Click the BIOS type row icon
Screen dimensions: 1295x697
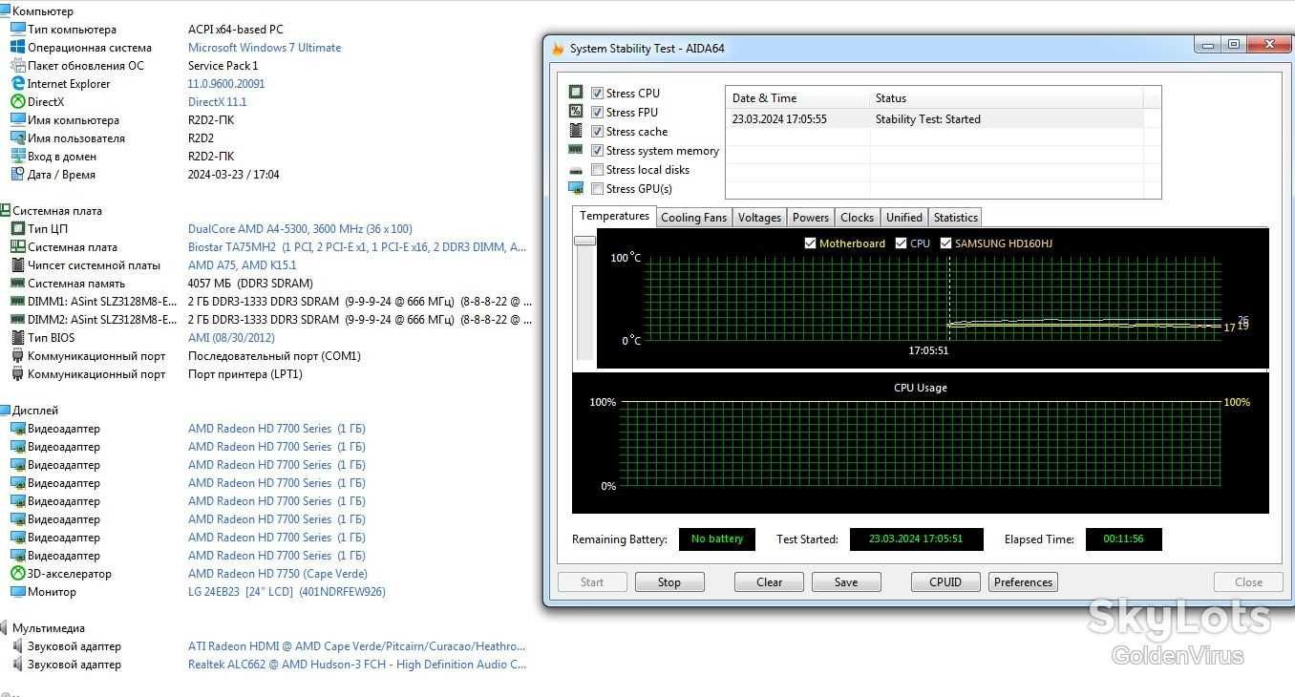pyautogui.click(x=17, y=338)
